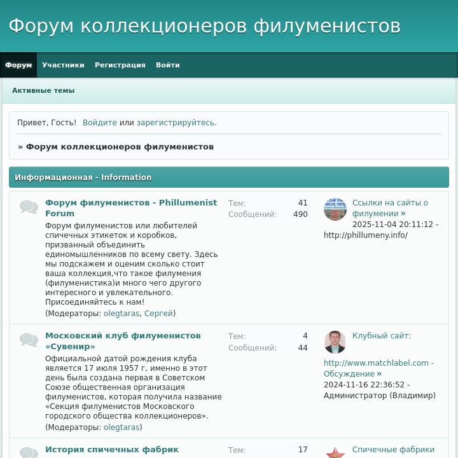View moderator Сергей's profile
The width and height of the screenshot is (458, 458).
(x=158, y=314)
